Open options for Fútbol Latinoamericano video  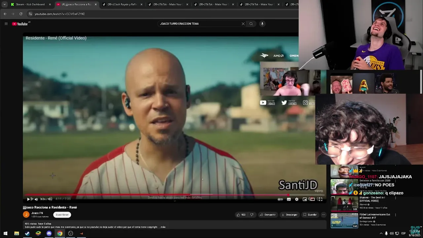[395, 215]
